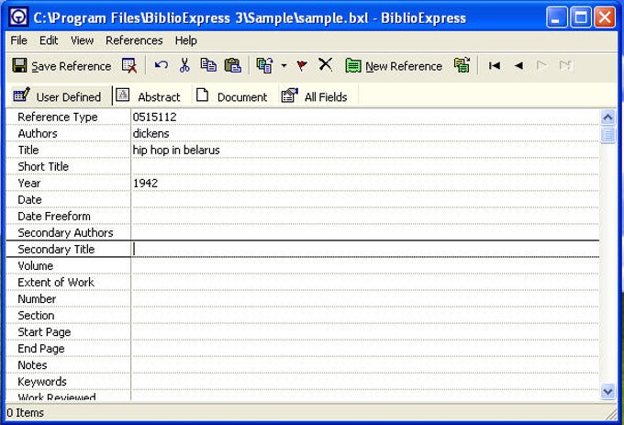Click the scrollbar down arrow
Screen dimensions: 624x425
607,391
